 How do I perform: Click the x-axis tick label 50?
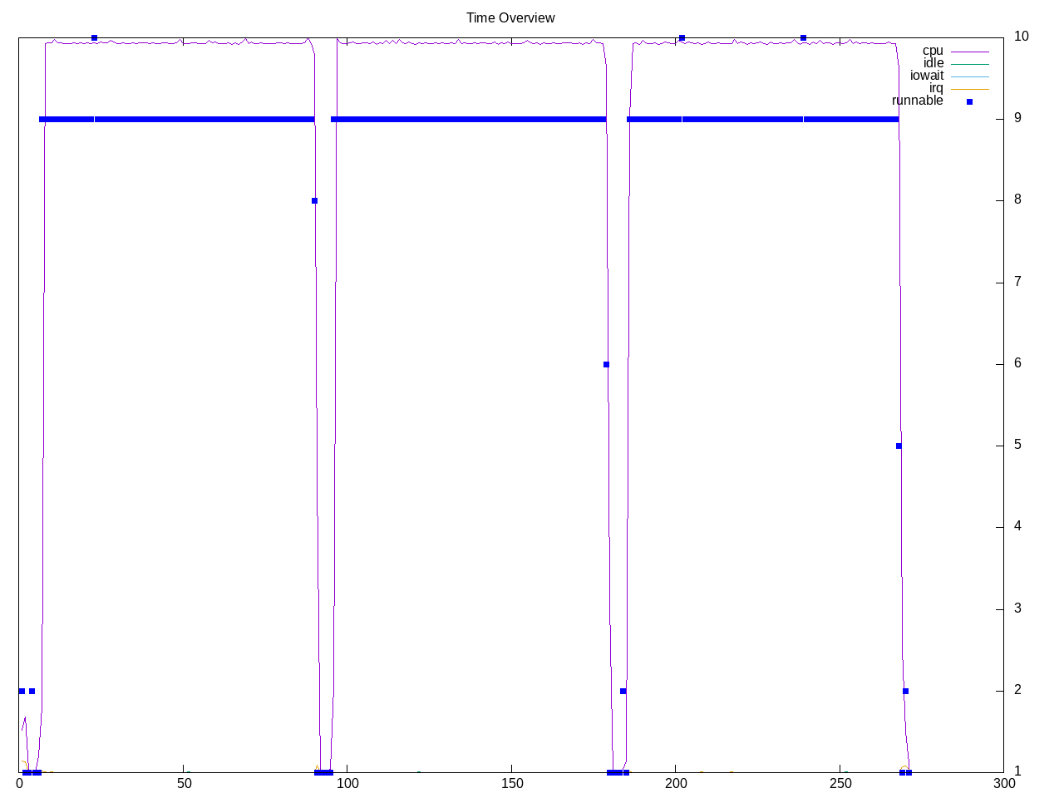[185, 783]
